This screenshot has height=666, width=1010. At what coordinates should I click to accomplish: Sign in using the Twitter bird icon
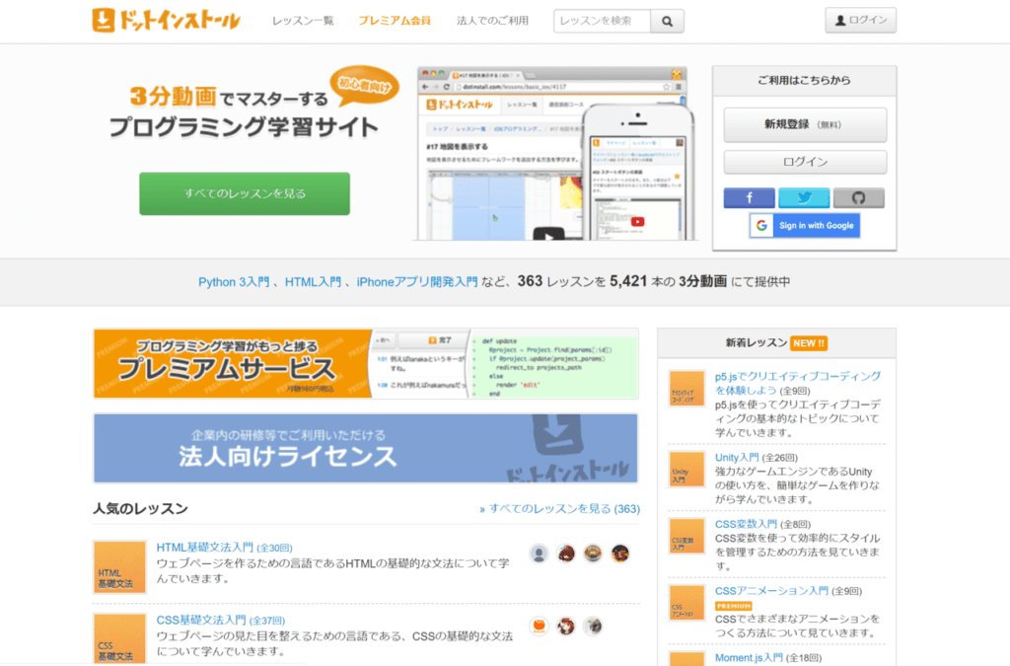804,198
